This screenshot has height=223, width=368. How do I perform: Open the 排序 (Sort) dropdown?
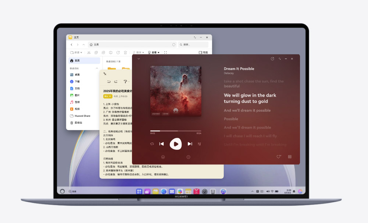(x=138, y=52)
